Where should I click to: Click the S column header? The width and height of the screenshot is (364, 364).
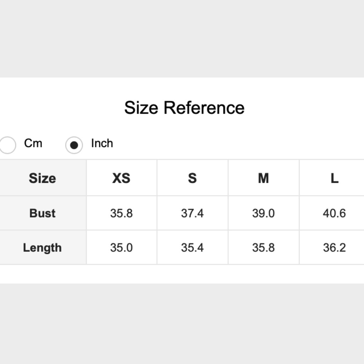pyautogui.click(x=192, y=178)
